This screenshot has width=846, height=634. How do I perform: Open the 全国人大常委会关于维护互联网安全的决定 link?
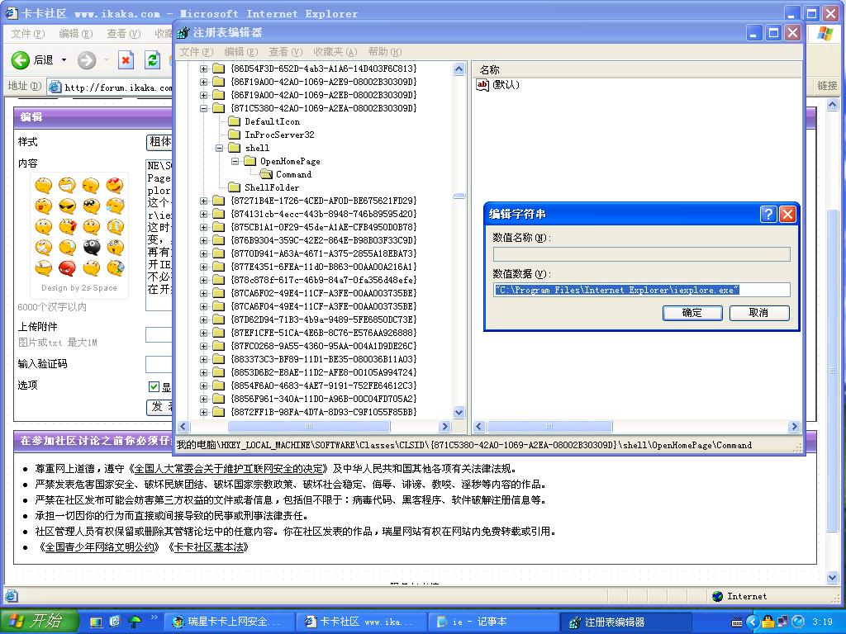point(229,469)
